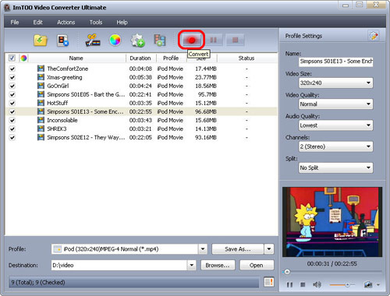Screen dimensions: 390x296
Task: Click the Add File folder icon
Action: click(x=41, y=41)
